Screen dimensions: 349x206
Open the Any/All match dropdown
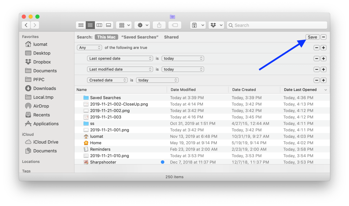[89, 48]
